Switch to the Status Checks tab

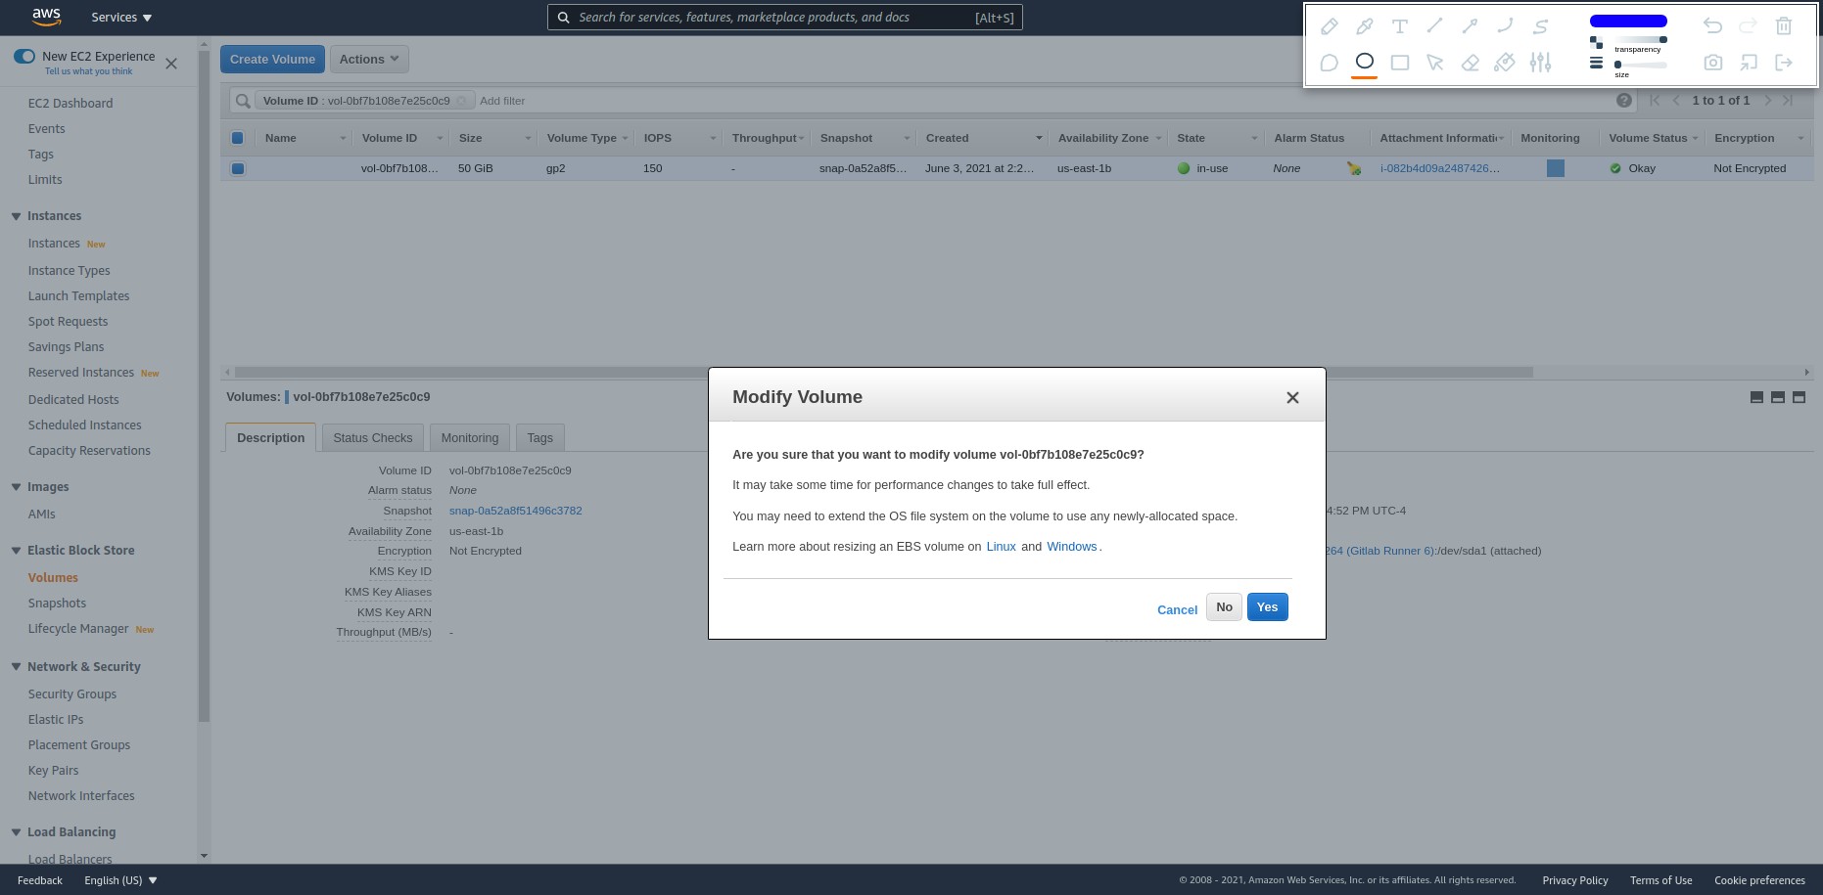[x=372, y=437]
